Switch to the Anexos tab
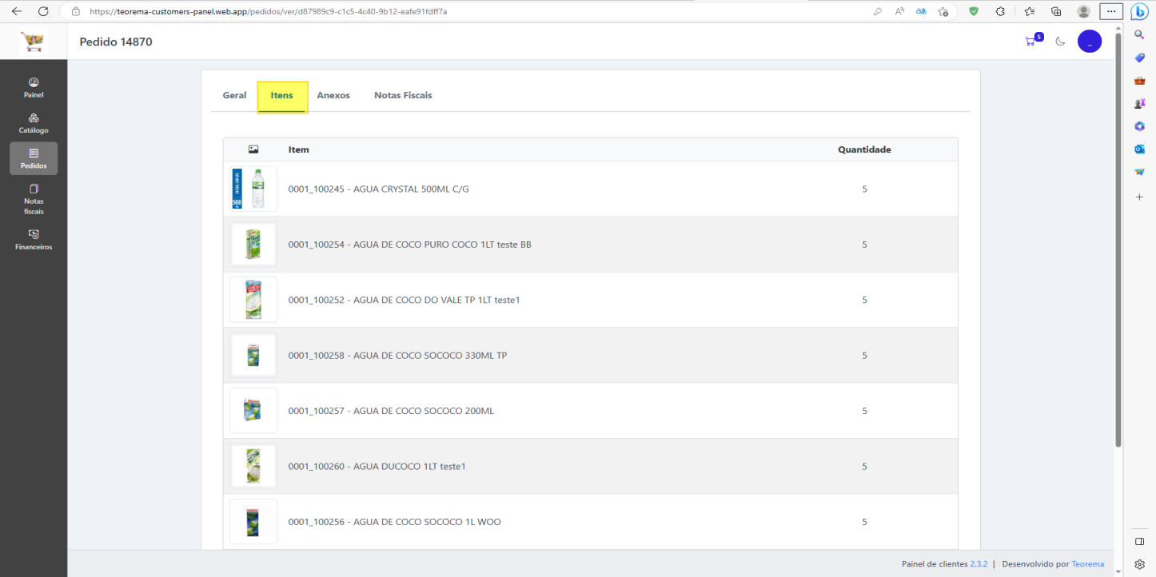Viewport: 1156px width, 577px height. (x=333, y=95)
